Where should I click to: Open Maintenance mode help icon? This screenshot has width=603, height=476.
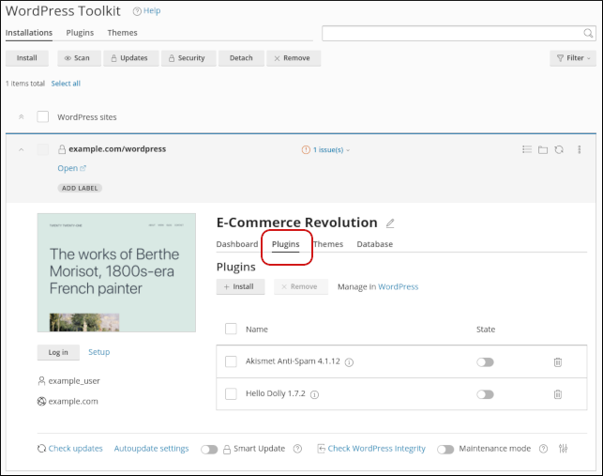coord(543,449)
